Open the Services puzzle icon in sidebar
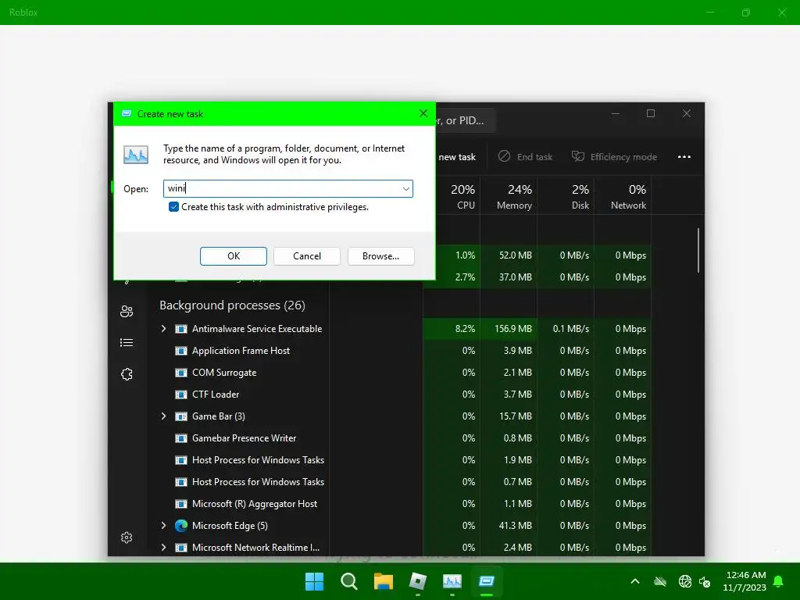Image resolution: width=800 pixels, height=600 pixels. pyautogui.click(x=127, y=374)
